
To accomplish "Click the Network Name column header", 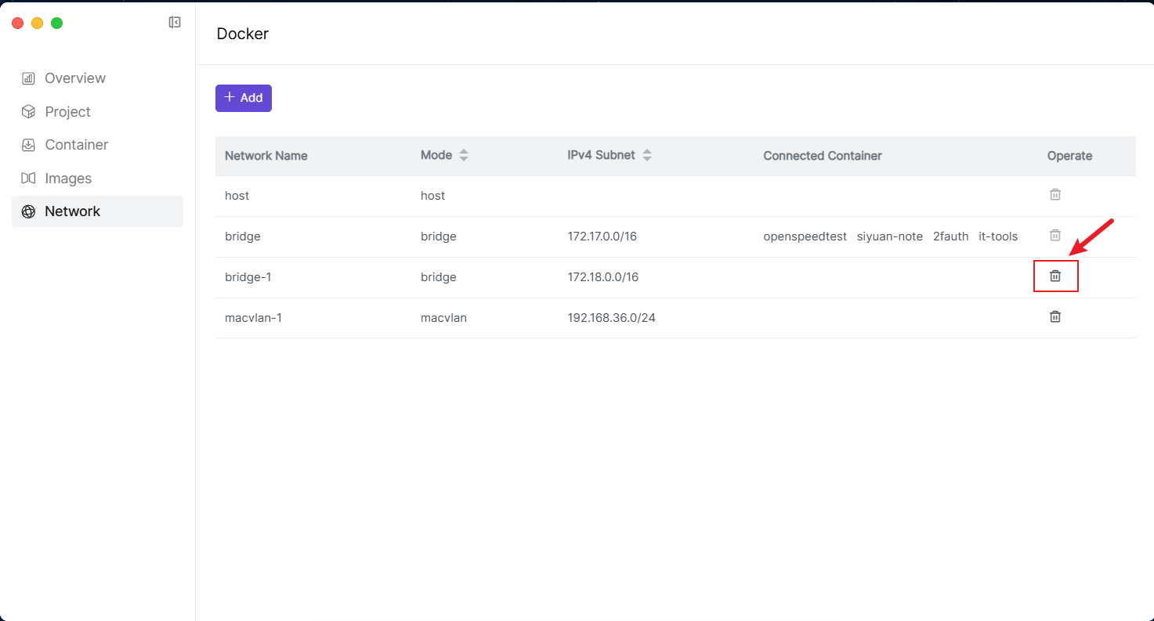I will [x=266, y=156].
